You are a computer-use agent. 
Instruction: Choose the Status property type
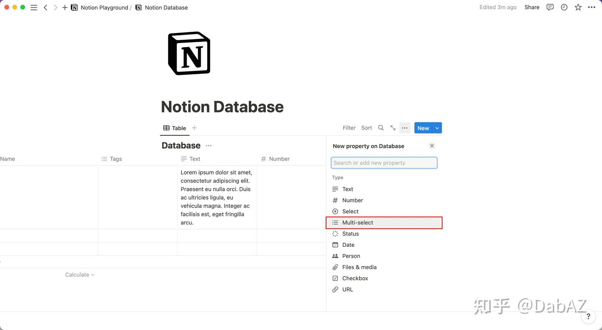(x=350, y=234)
